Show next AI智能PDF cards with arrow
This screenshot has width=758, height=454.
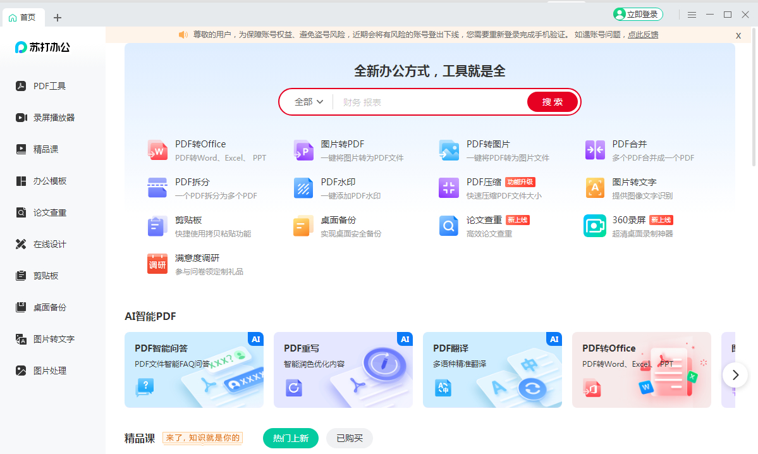coord(735,375)
